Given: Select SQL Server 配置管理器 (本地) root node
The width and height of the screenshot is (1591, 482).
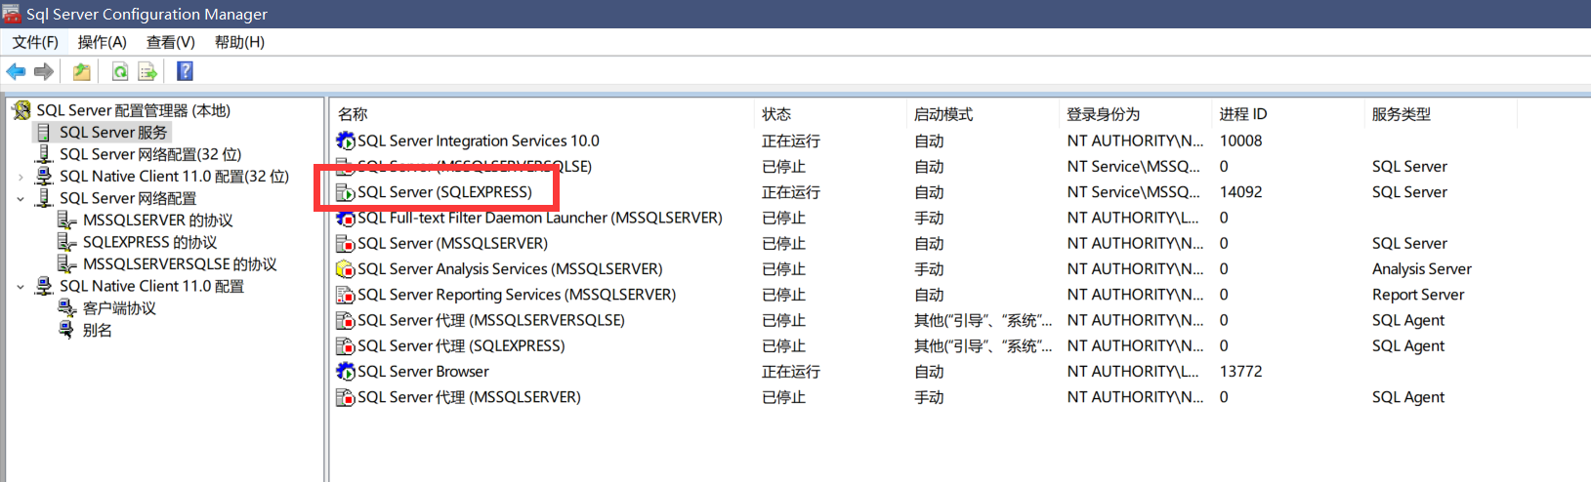Looking at the screenshot, I should tap(134, 110).
